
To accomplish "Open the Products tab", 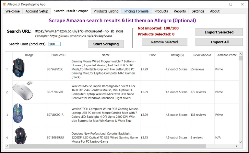I will (x=161, y=11).
